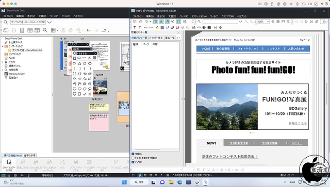The image size is (330, 187).
Task: Click zoom in icon in Viewer toolbar
Action: click(288, 22)
